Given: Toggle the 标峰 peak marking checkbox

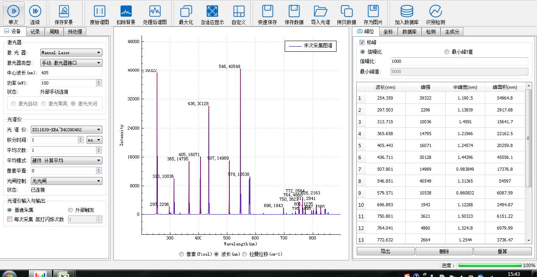Looking at the screenshot, I should click(362, 42).
